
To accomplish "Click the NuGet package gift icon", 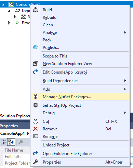I will pyautogui.click(x=36, y=96).
